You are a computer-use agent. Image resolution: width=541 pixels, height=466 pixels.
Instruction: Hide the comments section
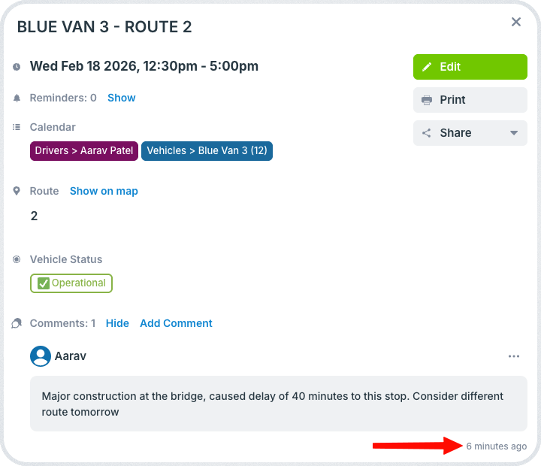tap(117, 323)
